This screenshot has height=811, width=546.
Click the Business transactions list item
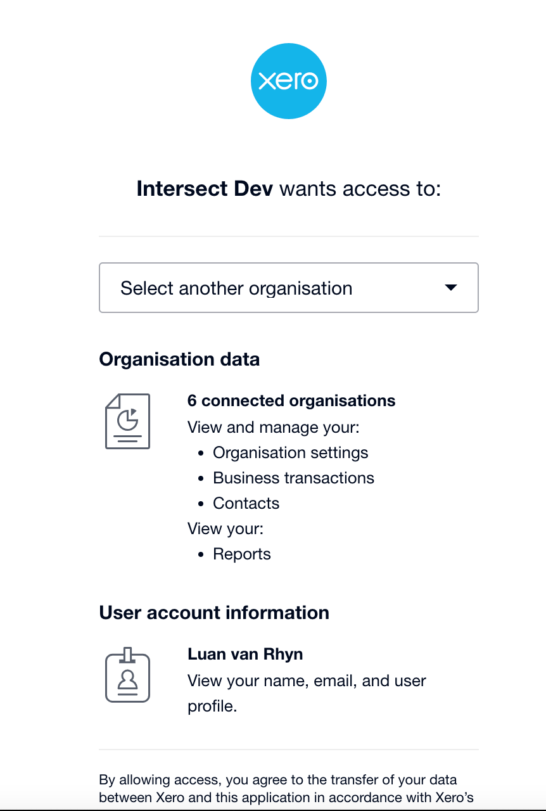point(294,478)
